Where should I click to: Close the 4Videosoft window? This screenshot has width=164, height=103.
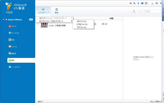point(161,3)
